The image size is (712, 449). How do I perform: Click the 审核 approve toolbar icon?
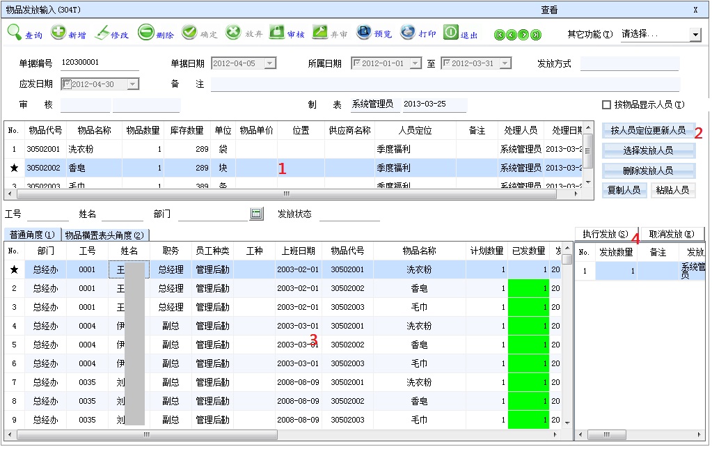pyautogui.click(x=276, y=32)
